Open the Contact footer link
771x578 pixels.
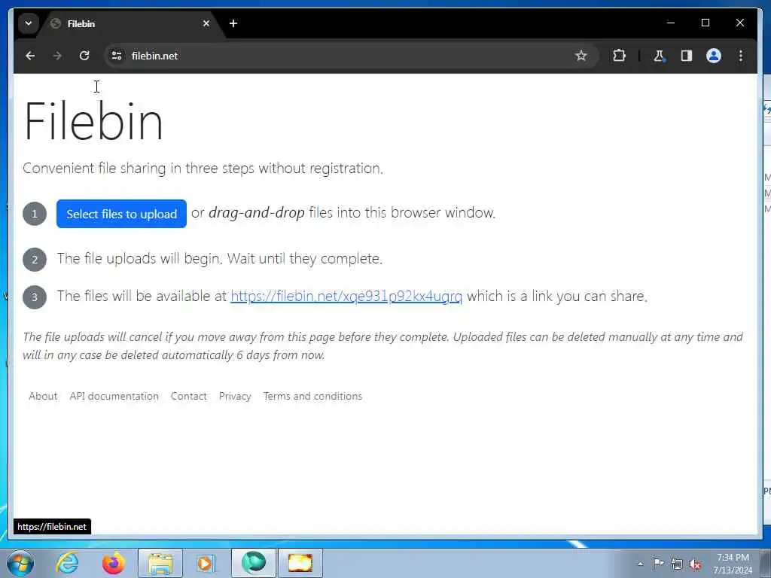click(x=188, y=396)
